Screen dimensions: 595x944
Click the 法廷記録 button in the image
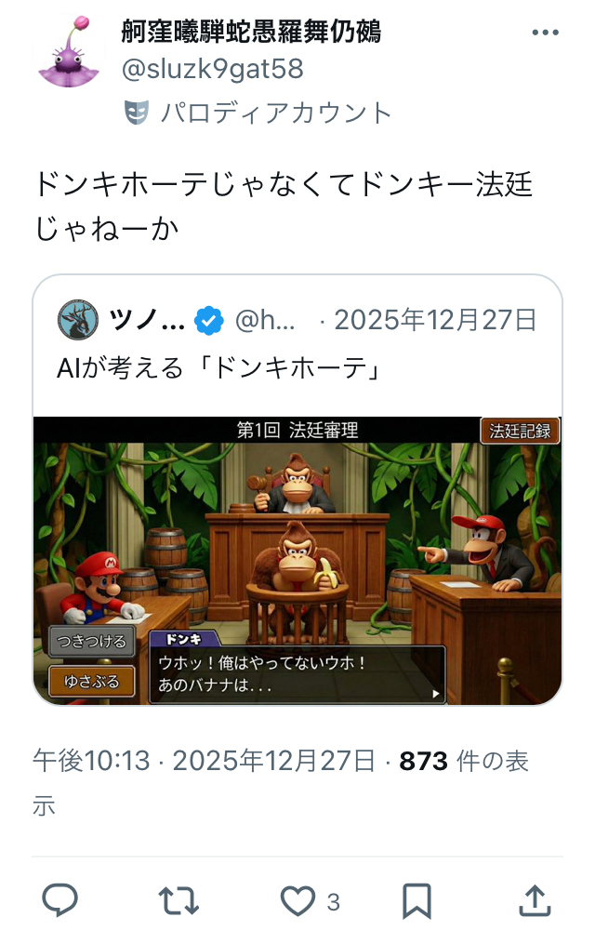pyautogui.click(x=520, y=431)
